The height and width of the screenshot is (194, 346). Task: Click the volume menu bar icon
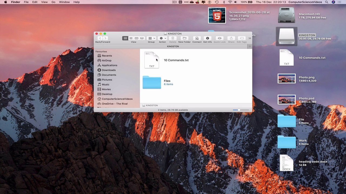[236, 2]
